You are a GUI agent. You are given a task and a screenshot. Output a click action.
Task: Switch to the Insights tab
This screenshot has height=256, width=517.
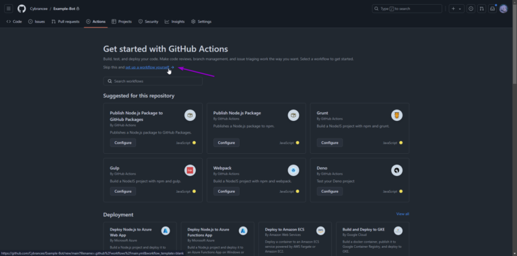[x=175, y=22]
